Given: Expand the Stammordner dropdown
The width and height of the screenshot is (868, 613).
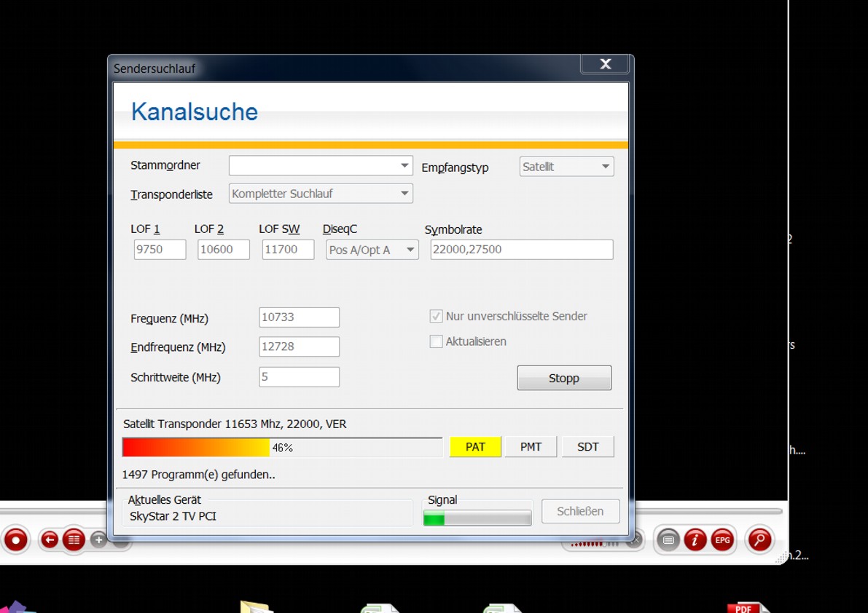Looking at the screenshot, I should 404,166.
